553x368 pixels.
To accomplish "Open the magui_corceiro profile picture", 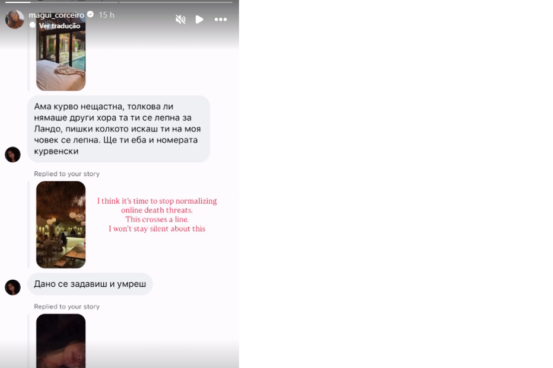I will (x=15, y=19).
